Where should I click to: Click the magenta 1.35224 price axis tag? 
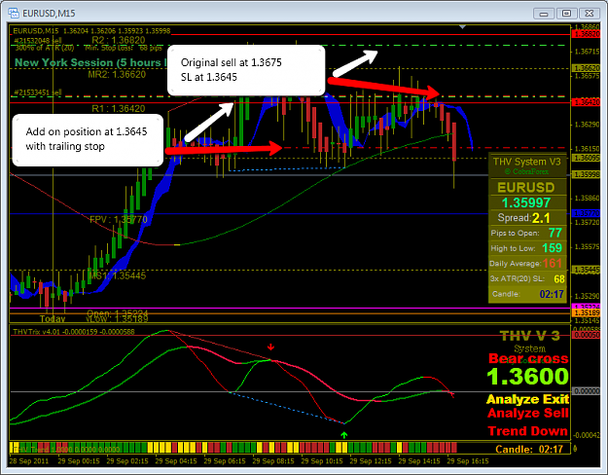586,307
